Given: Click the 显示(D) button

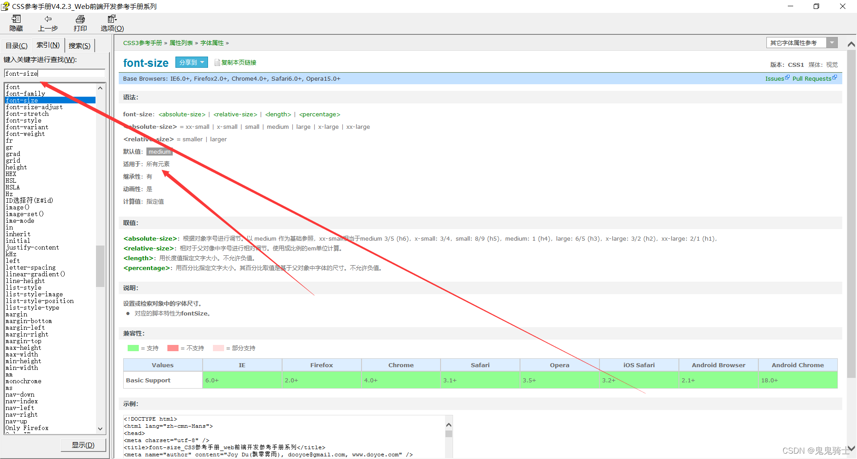Looking at the screenshot, I should 83,445.
